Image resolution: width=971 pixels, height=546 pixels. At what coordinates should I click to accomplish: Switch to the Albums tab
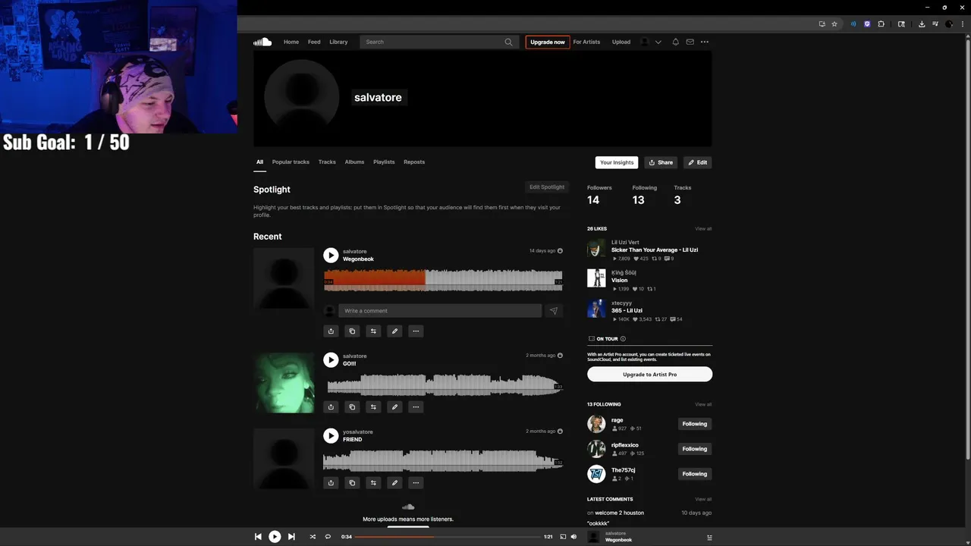coord(354,162)
